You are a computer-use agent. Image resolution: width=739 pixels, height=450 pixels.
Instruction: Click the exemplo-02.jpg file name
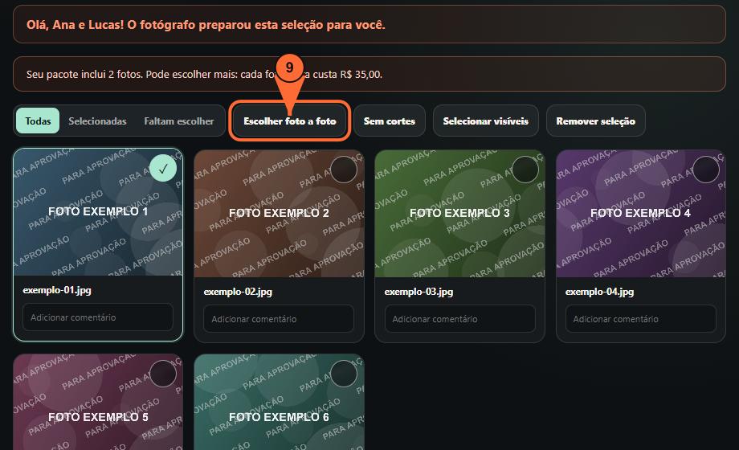click(x=238, y=292)
